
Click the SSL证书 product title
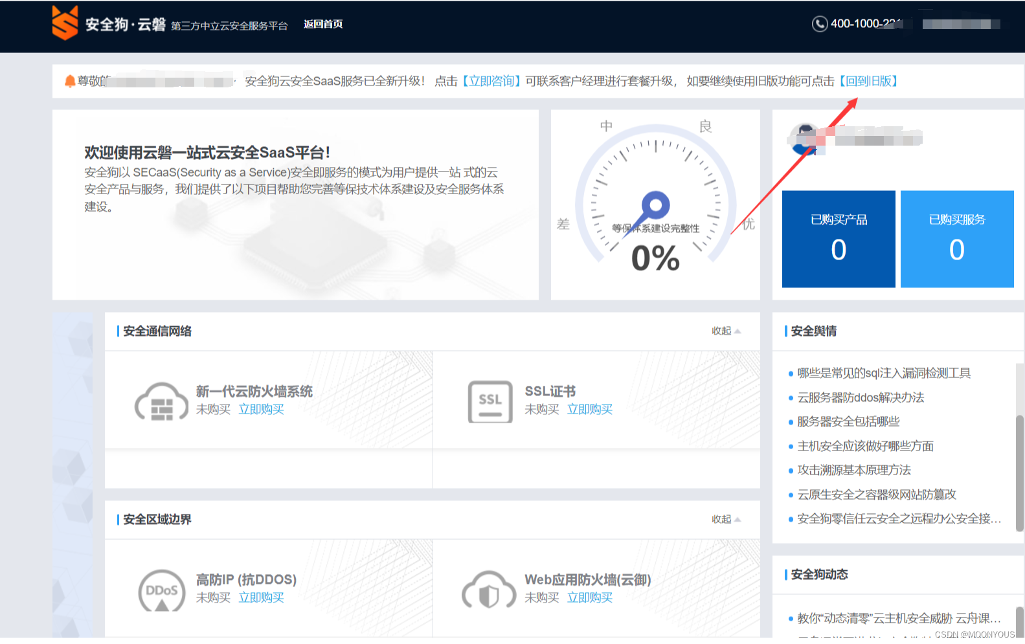coord(550,391)
